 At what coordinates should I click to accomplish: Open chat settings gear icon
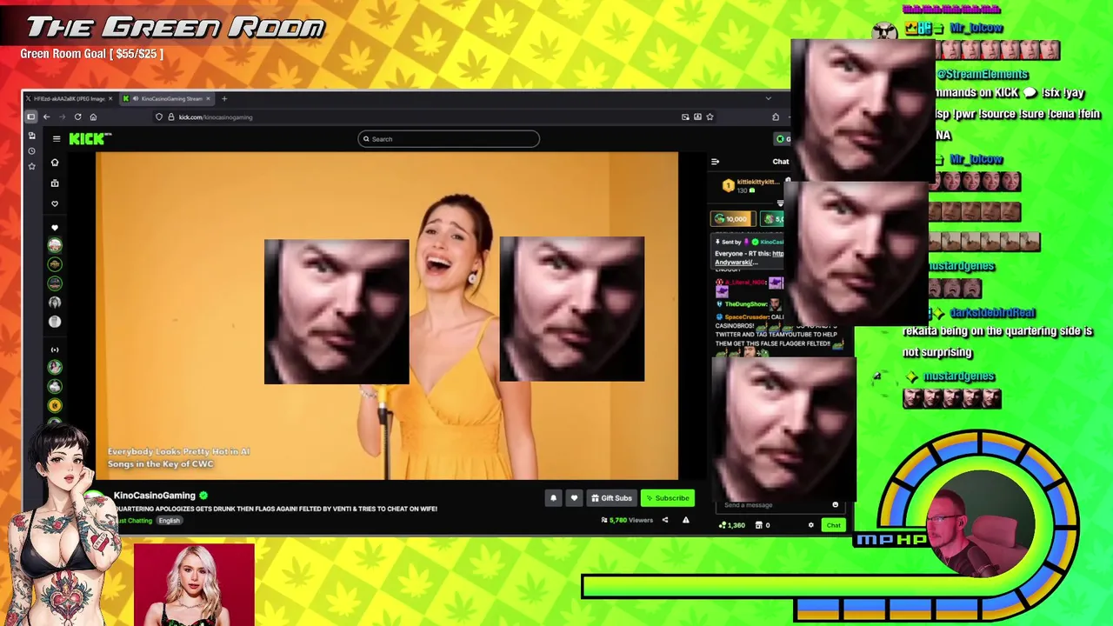[811, 525]
